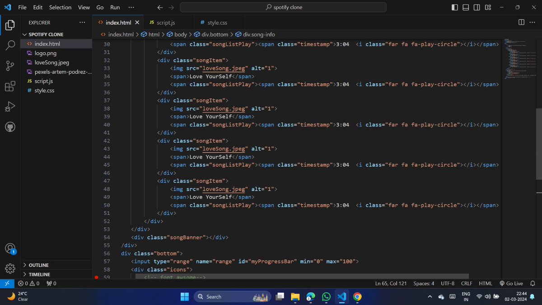542x305 pixels.
Task: Open notifications bell in status bar
Action: point(533,283)
